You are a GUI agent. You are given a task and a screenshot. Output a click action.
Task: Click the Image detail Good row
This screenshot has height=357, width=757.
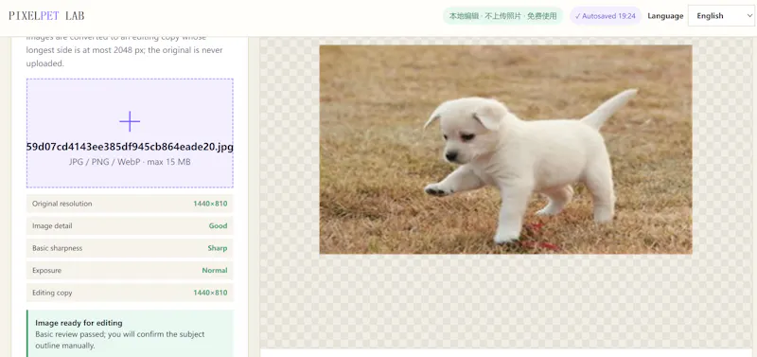click(x=130, y=225)
